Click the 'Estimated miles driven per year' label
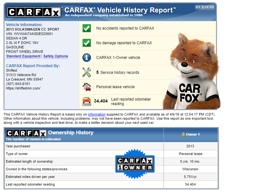Image resolution: width=261 pixels, height=191 pixels. [x=30, y=177]
